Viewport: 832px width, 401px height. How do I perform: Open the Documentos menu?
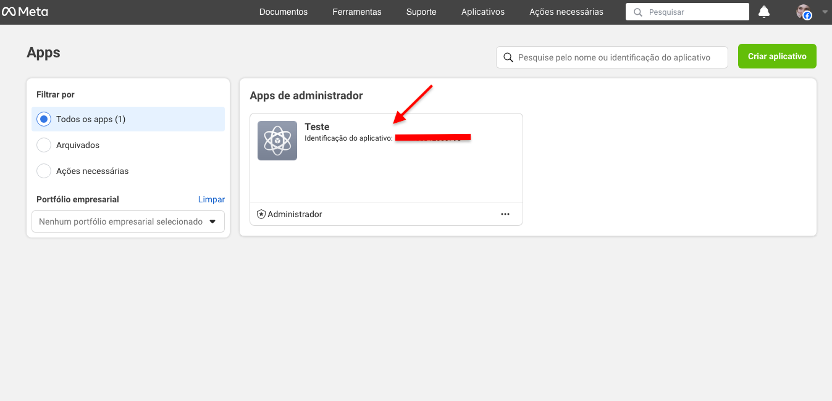click(x=284, y=12)
